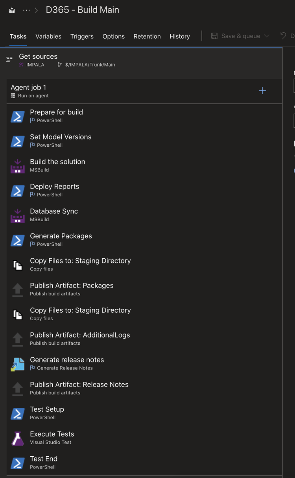Click the agent server icon under Agent job 1
295x478 pixels.
point(13,96)
